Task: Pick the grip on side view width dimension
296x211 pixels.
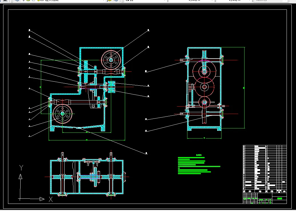Action: pos(204,138)
